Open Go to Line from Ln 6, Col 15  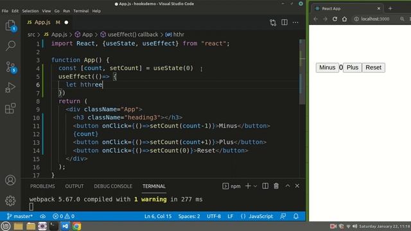click(158, 216)
